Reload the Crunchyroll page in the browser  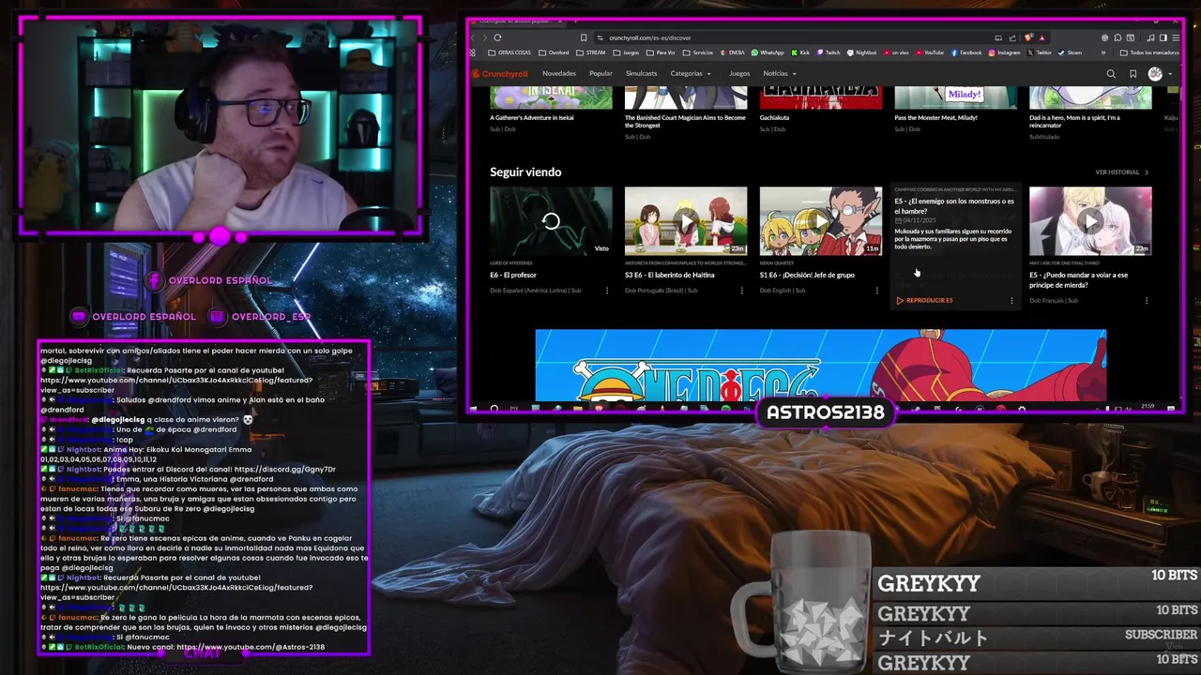497,37
